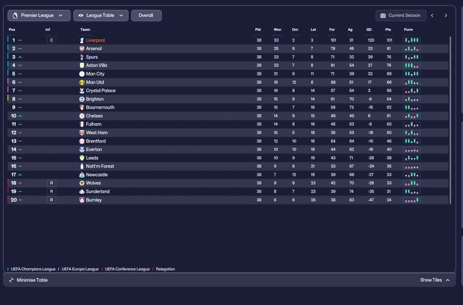
Task: Click the calendar icon in Current Season
Action: (x=383, y=16)
